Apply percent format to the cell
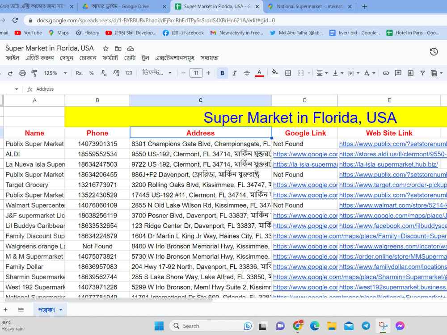447x335 pixels. [92, 73]
